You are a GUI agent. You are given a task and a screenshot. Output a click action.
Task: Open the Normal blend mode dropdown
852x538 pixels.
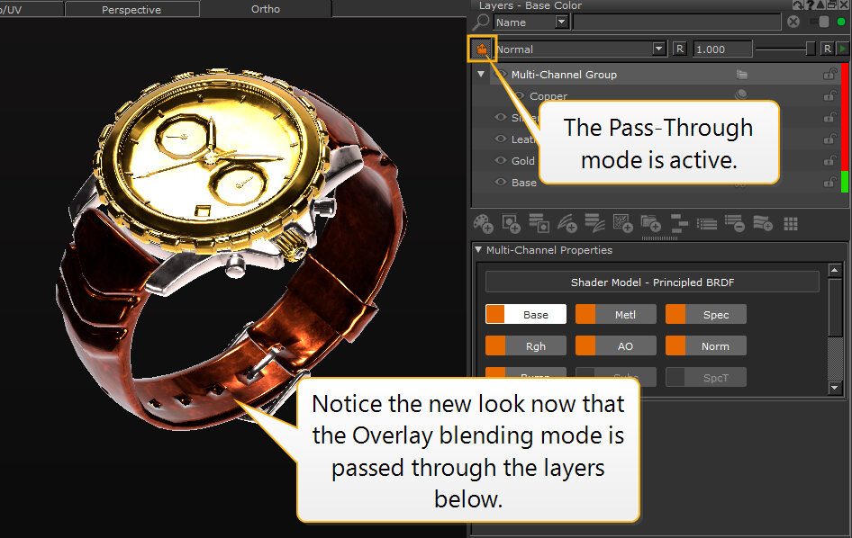(x=659, y=49)
